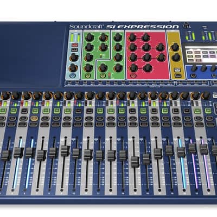This screenshot has height=217, width=217.
Task: Click the lower knob in the light-blue input section
Action: pyautogui.click(x=73, y=68)
